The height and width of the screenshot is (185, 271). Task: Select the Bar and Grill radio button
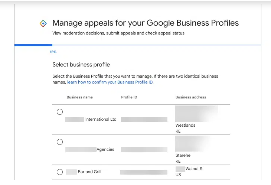60,172
